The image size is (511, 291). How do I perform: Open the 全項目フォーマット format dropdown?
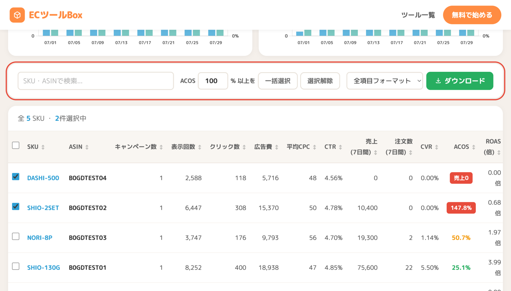[x=384, y=81]
